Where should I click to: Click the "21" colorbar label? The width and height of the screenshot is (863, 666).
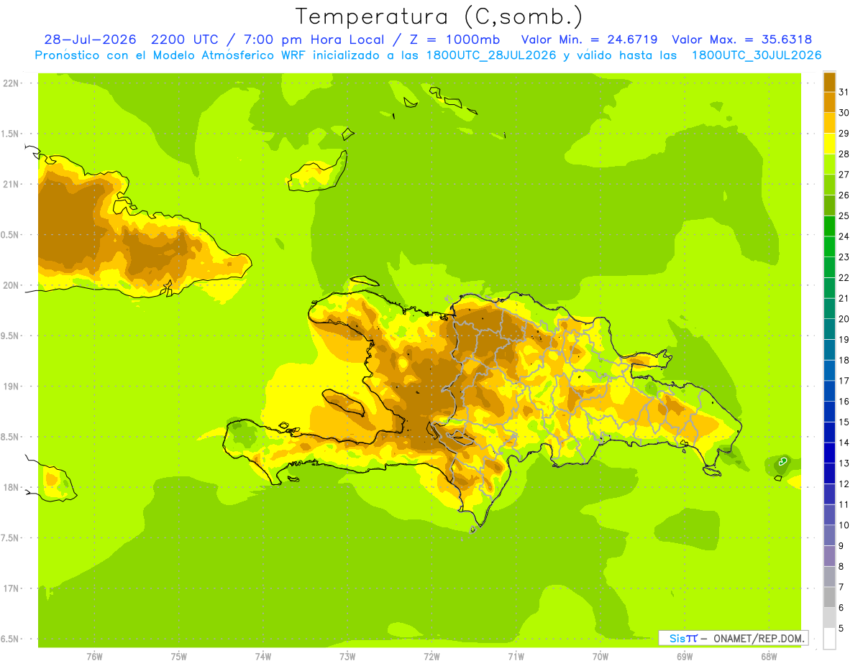(x=844, y=298)
